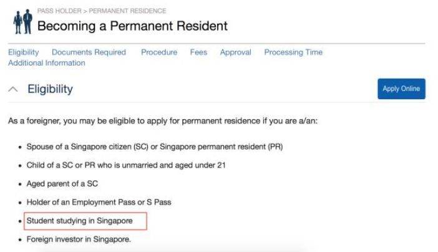
Task: Open the Documents Required section link
Action: pos(89,52)
